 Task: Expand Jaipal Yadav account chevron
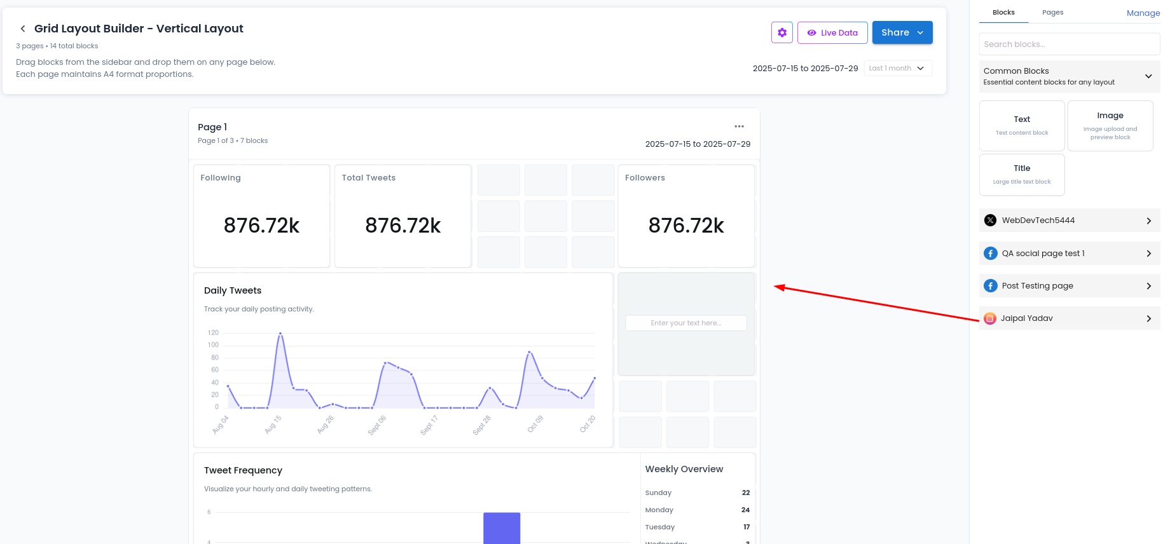pyautogui.click(x=1148, y=318)
